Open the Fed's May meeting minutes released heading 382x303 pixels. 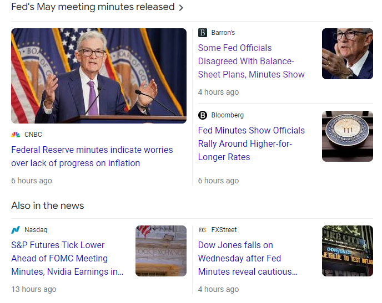(93, 7)
